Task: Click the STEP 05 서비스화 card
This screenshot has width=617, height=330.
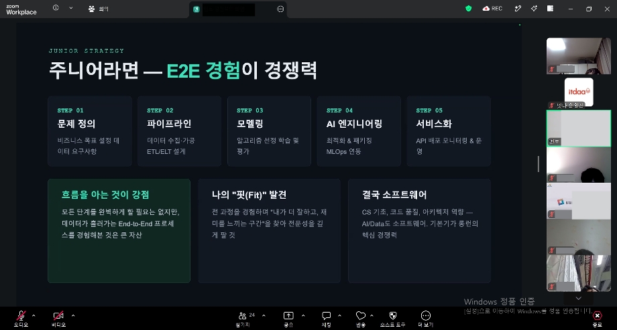Action: 449,131
